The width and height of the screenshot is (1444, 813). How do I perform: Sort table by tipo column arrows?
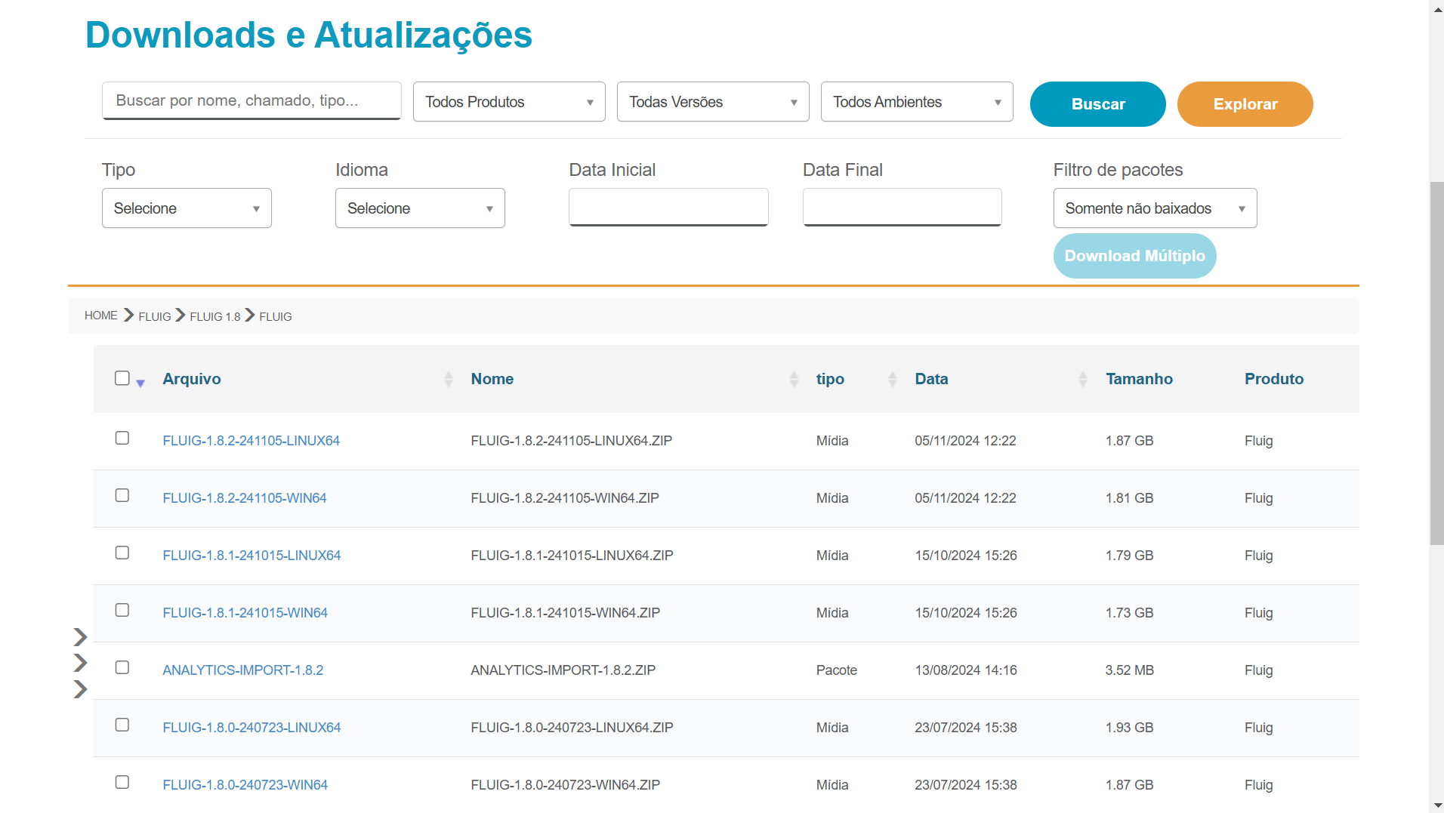(x=893, y=379)
